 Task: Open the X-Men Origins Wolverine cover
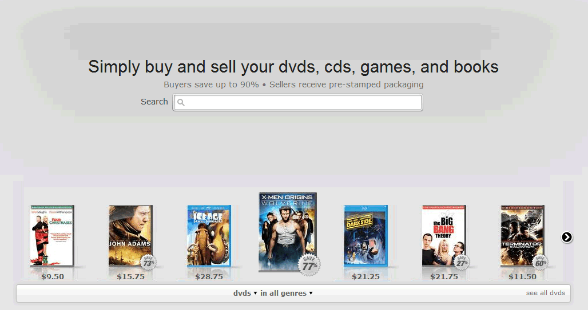(x=288, y=232)
